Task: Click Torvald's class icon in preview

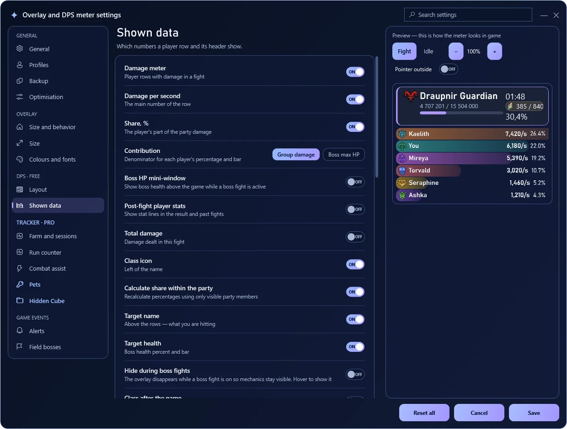Action: [x=402, y=171]
